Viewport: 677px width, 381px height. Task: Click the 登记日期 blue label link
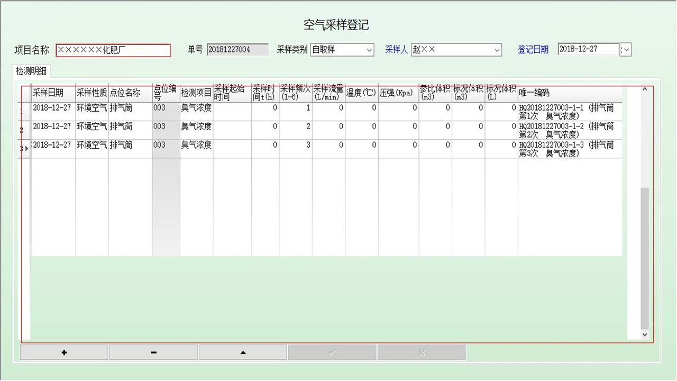point(533,50)
